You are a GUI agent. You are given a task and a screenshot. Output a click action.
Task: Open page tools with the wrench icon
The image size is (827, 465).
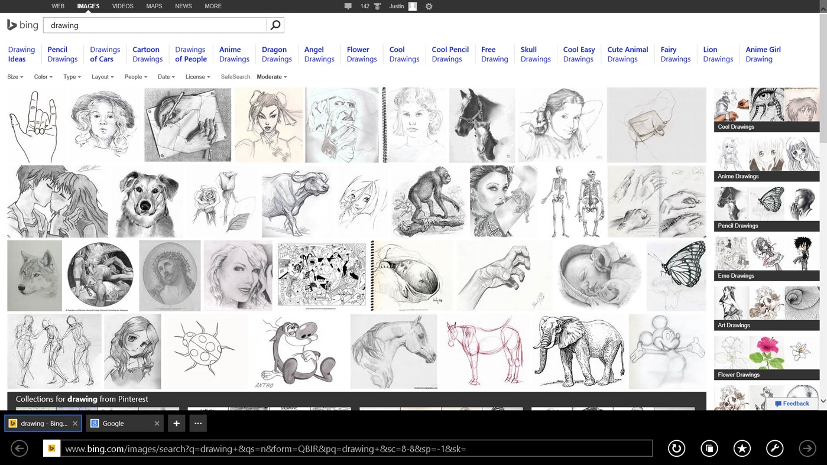tap(774, 448)
